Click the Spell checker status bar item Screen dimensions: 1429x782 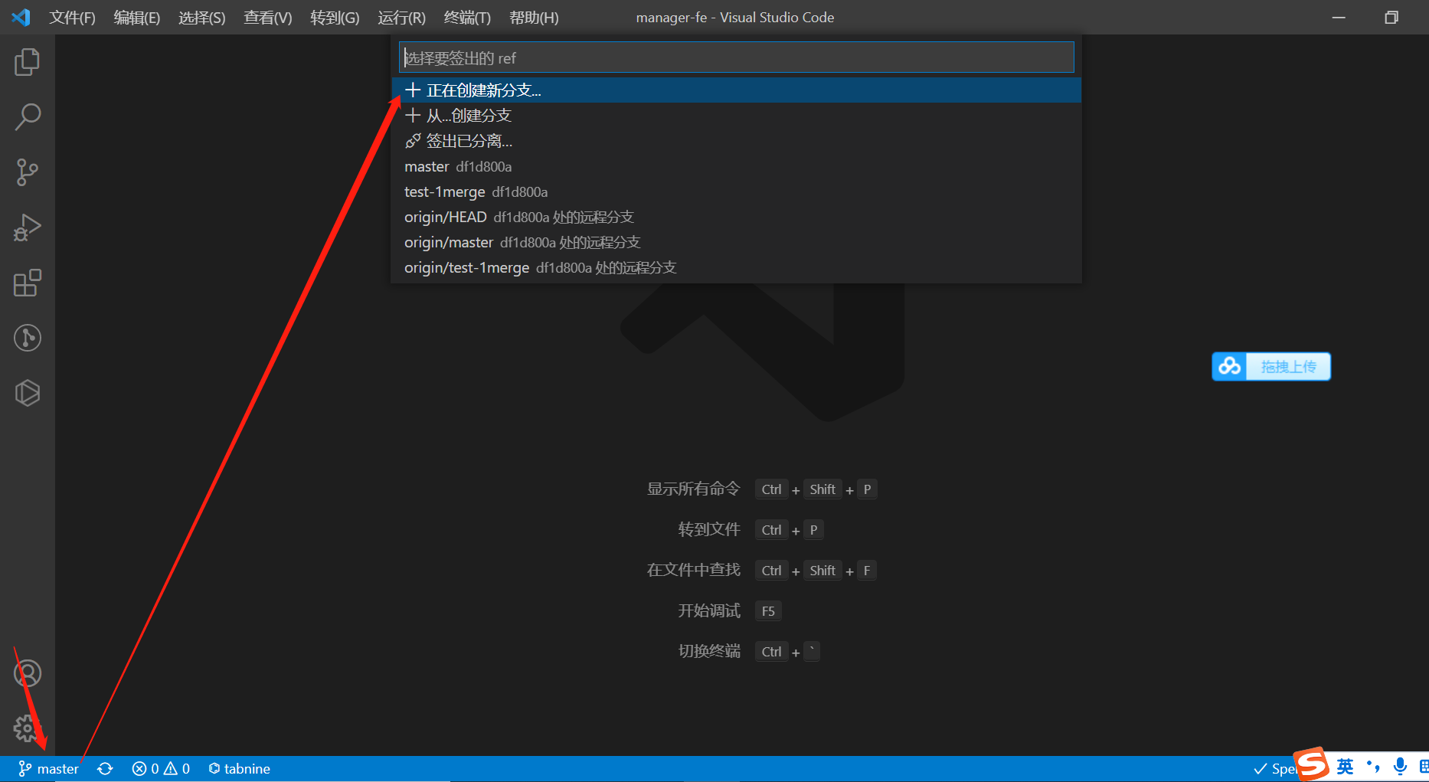click(1274, 768)
